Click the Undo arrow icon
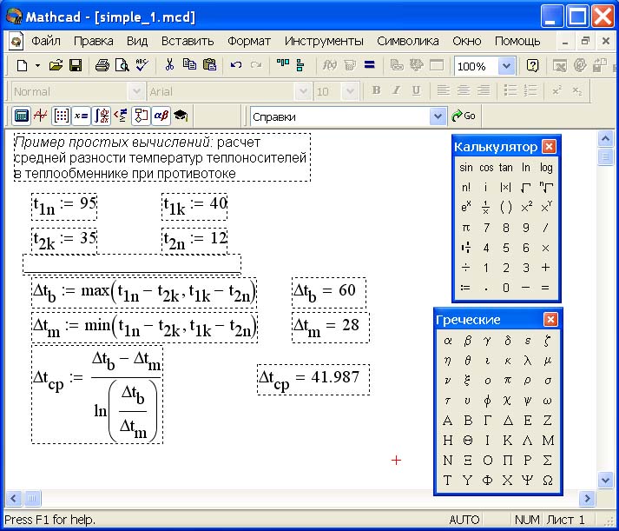619x531 pixels. pyautogui.click(x=235, y=65)
